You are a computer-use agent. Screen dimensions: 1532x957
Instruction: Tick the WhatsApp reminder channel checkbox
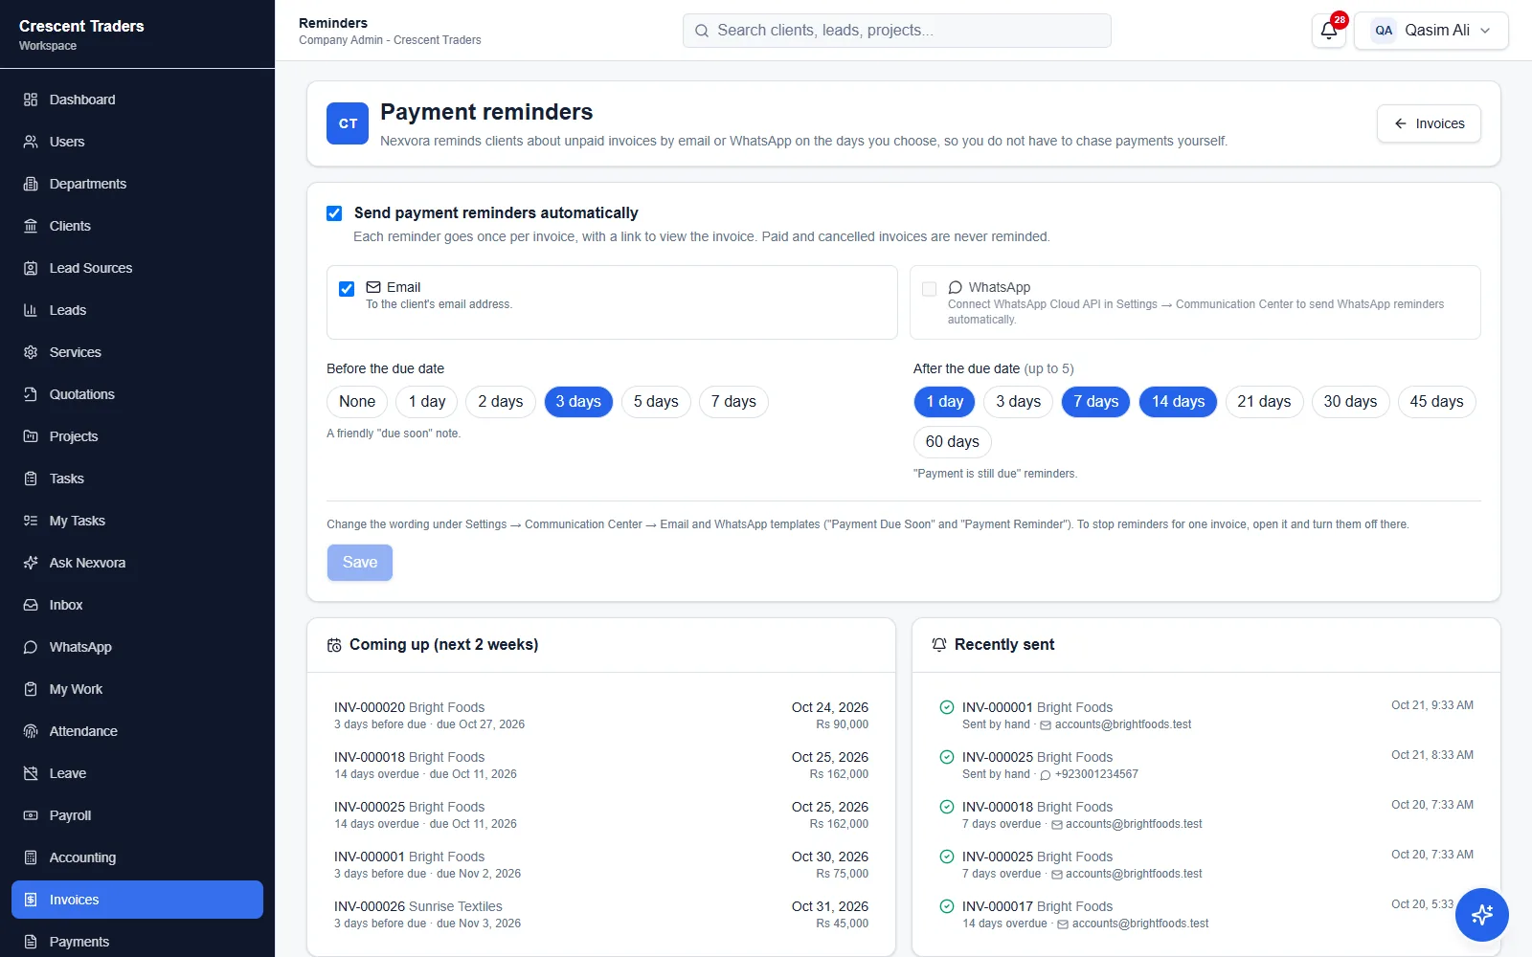click(x=929, y=288)
